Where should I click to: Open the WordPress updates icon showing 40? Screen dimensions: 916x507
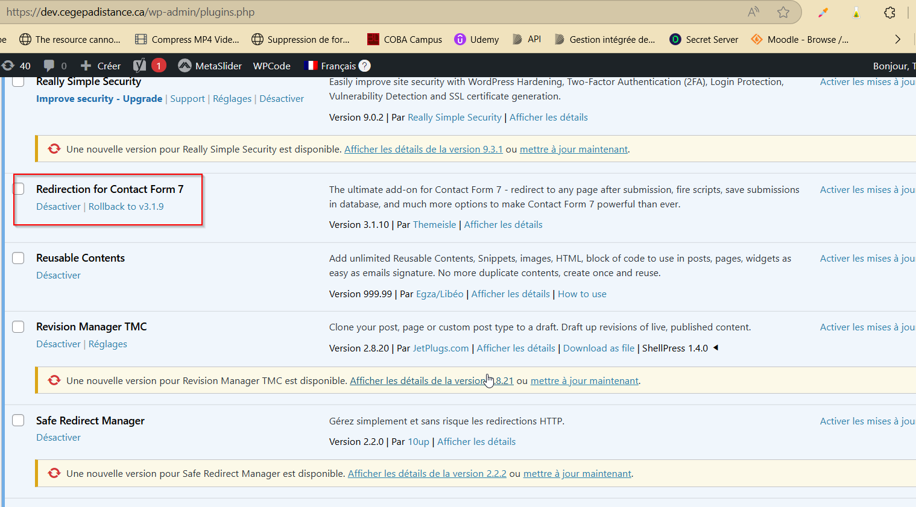16,66
